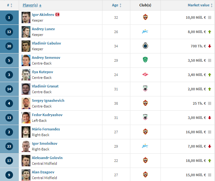Image resolution: width=215 pixels, height=181 pixels.
Task: Click captain badge next to Igor Akinfeev
Action: pyautogui.click(x=57, y=14)
